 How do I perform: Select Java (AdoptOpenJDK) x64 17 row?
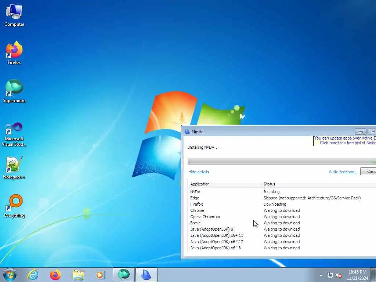coord(282,242)
